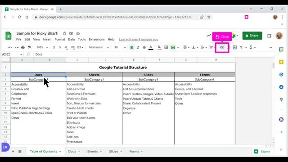Open Google Tasks in side panel
Image resolution: width=288 pixels, height=162 pixels.
[281, 74]
